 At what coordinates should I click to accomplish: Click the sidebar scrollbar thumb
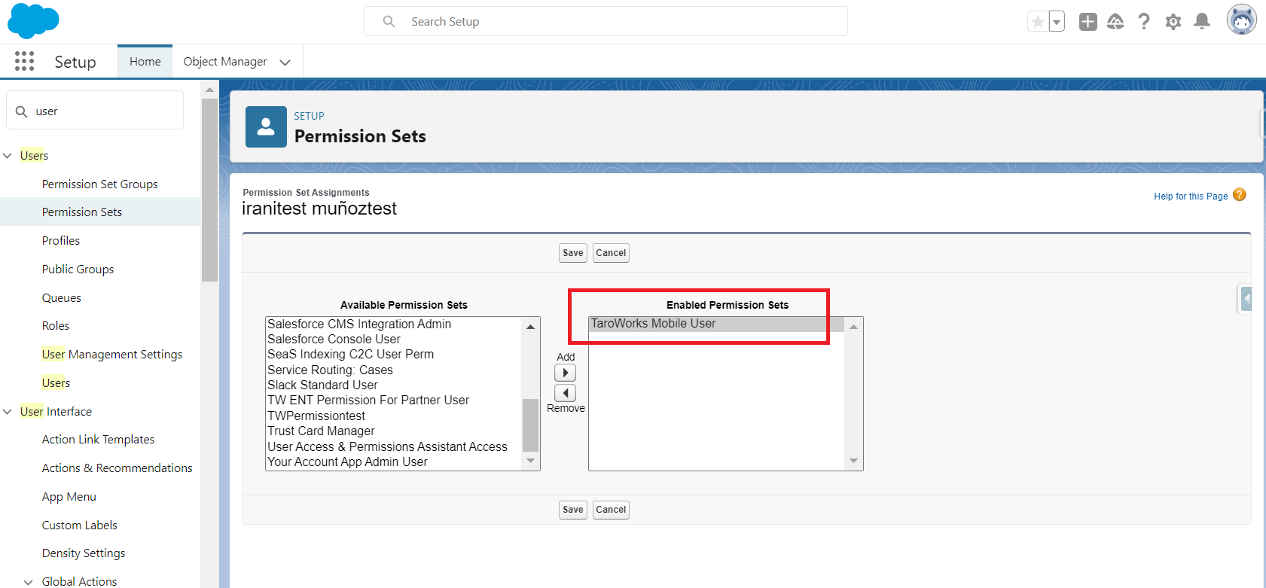(x=209, y=190)
